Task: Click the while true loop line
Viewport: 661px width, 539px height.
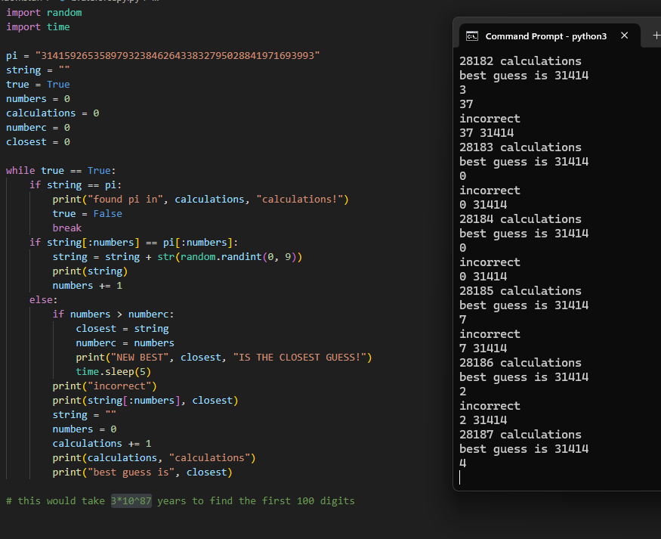Action: click(x=60, y=170)
